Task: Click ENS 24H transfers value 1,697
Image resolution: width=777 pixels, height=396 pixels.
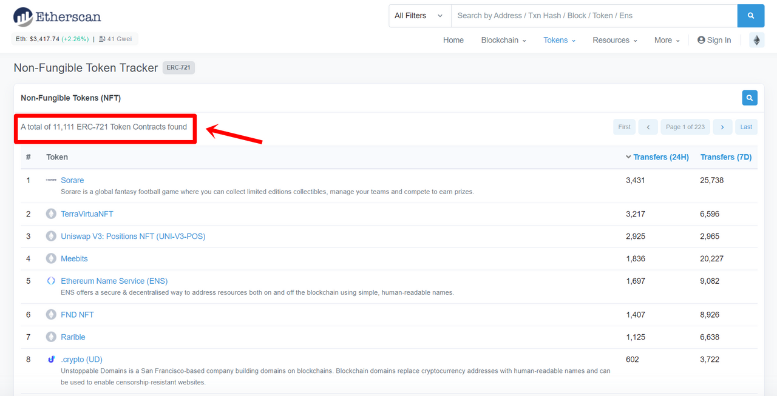Action: 636,281
